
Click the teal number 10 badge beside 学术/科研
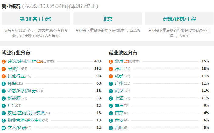tap(3, 128)
